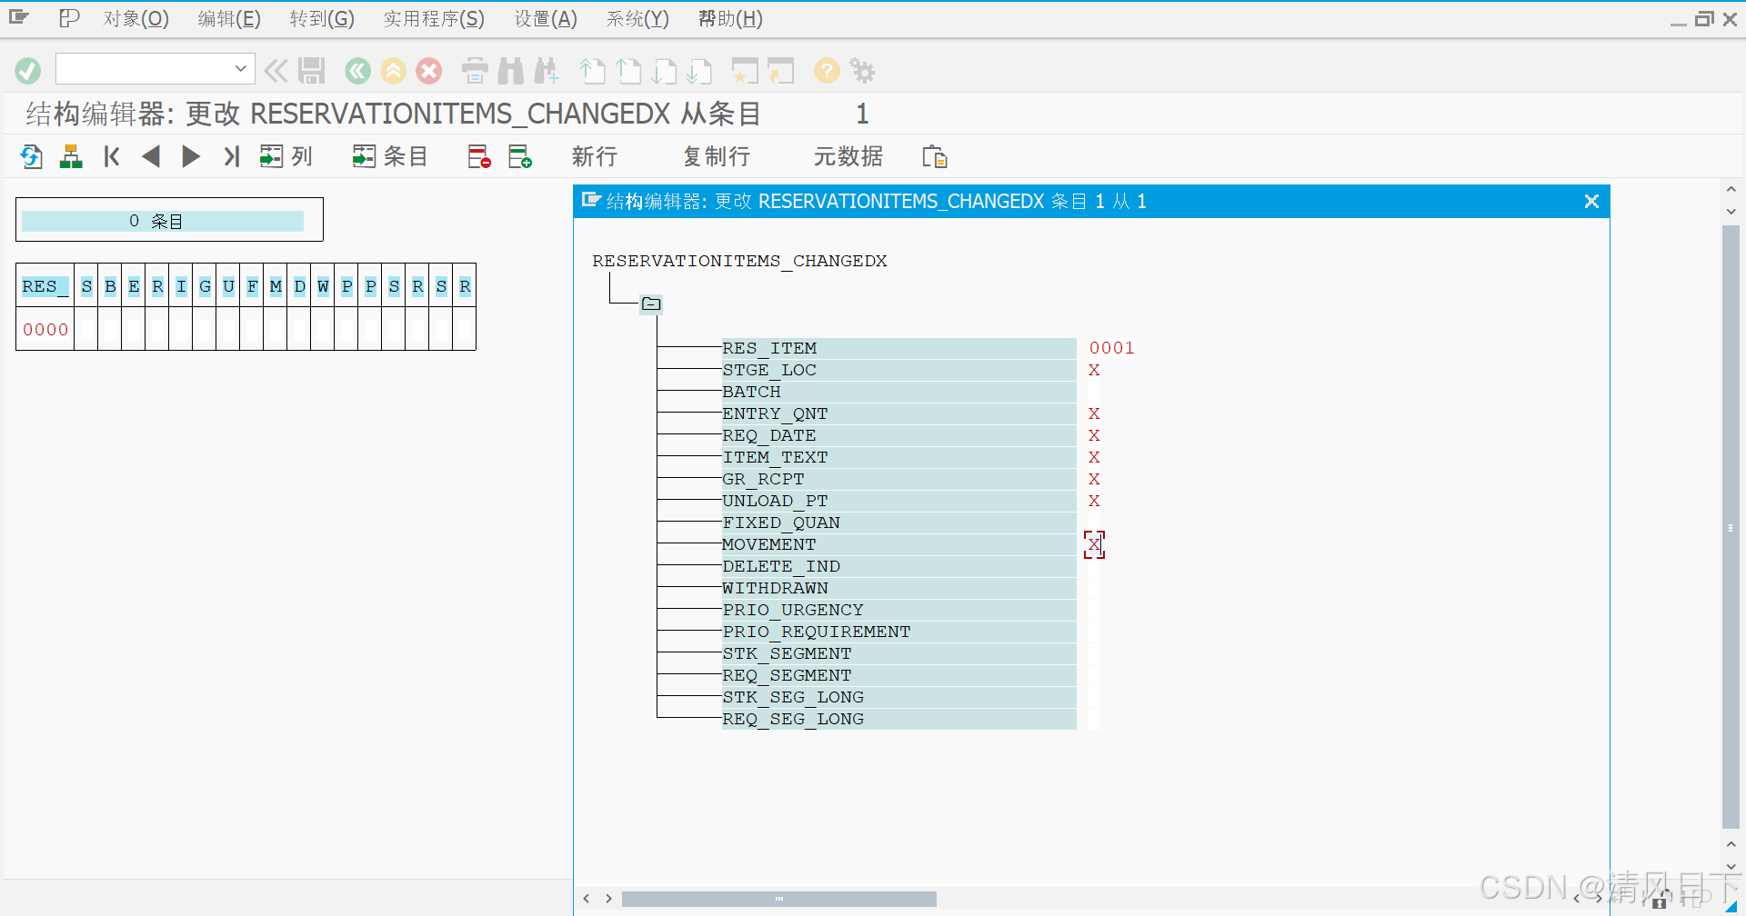The width and height of the screenshot is (1746, 916).
Task: Click the Save icon in the toolbar
Action: (311, 70)
